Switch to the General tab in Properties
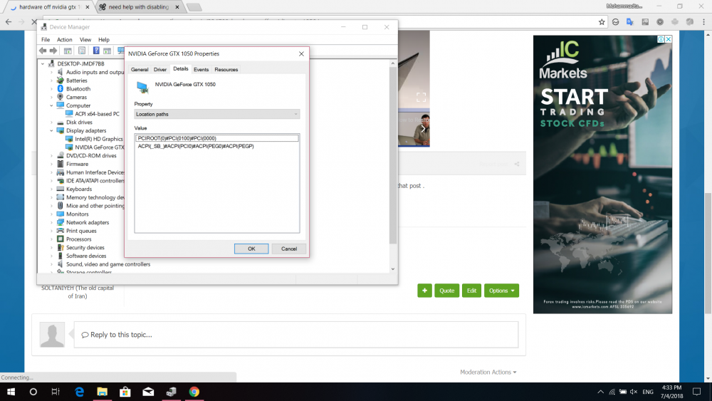Viewport: 712px width, 401px height. 140,70
